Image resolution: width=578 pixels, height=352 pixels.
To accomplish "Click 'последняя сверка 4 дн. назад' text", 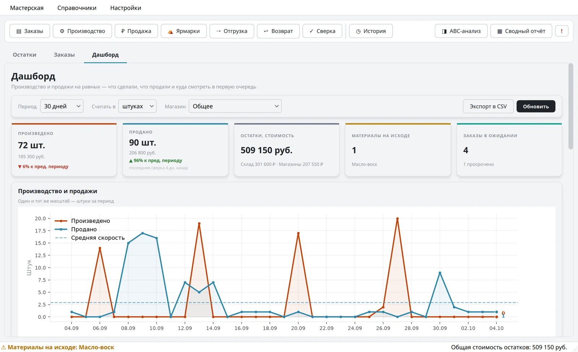I will 158,168.
